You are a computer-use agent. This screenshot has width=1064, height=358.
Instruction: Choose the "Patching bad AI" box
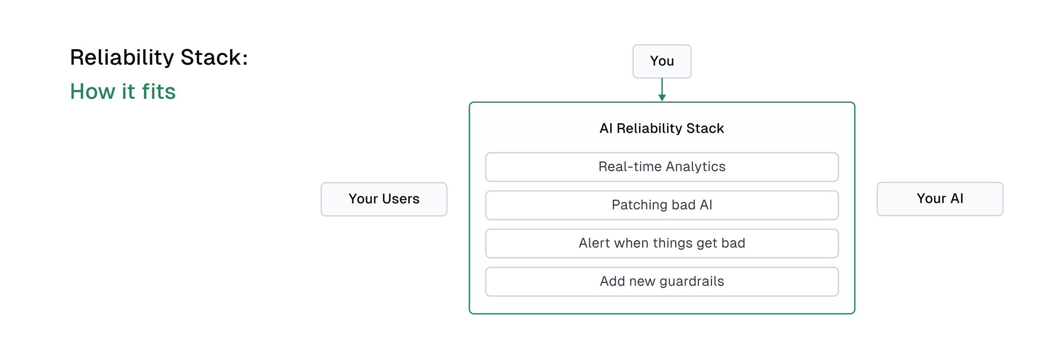coord(662,205)
